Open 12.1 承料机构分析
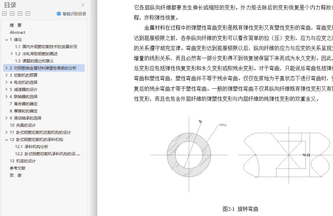This screenshot has width=333, height=216. [32, 146]
